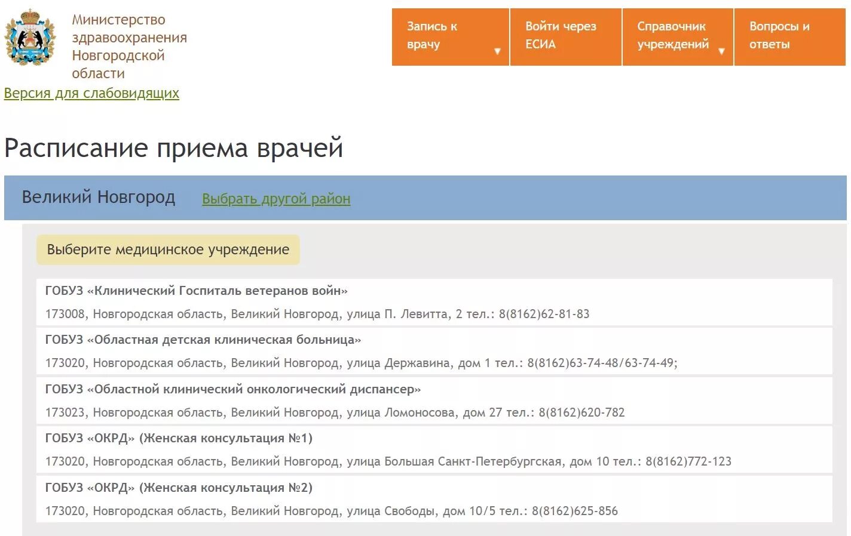Select ГОБУЗ «ОКРД» (Женская консультация №2)

tap(179, 488)
